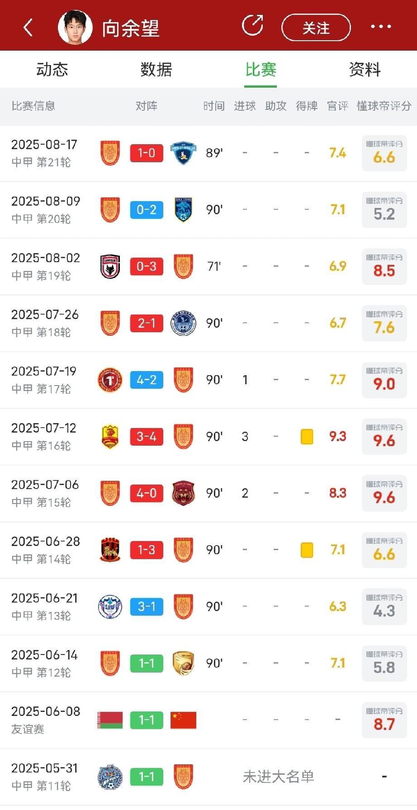Image resolution: width=417 pixels, height=810 pixels.
Task: Open the share icon in header
Action: click(253, 25)
